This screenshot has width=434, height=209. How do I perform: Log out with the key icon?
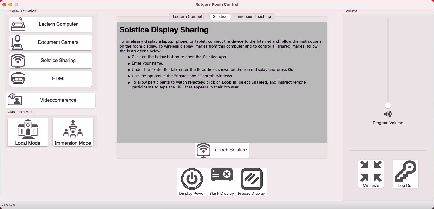tap(405, 174)
